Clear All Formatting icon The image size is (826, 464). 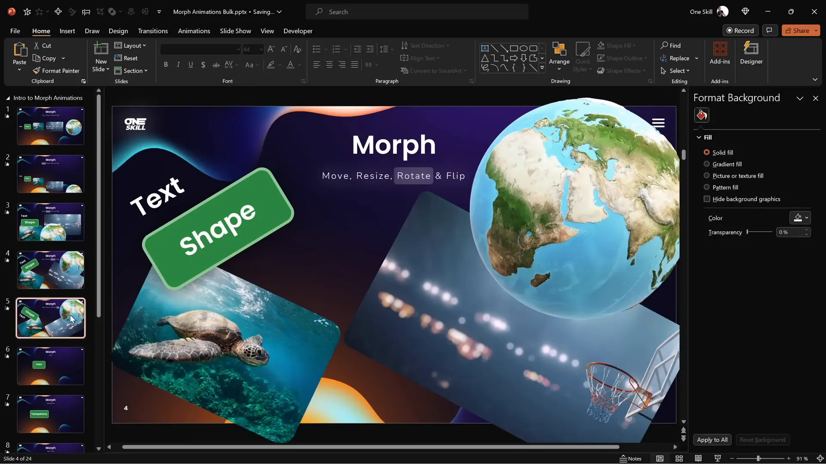point(297,49)
